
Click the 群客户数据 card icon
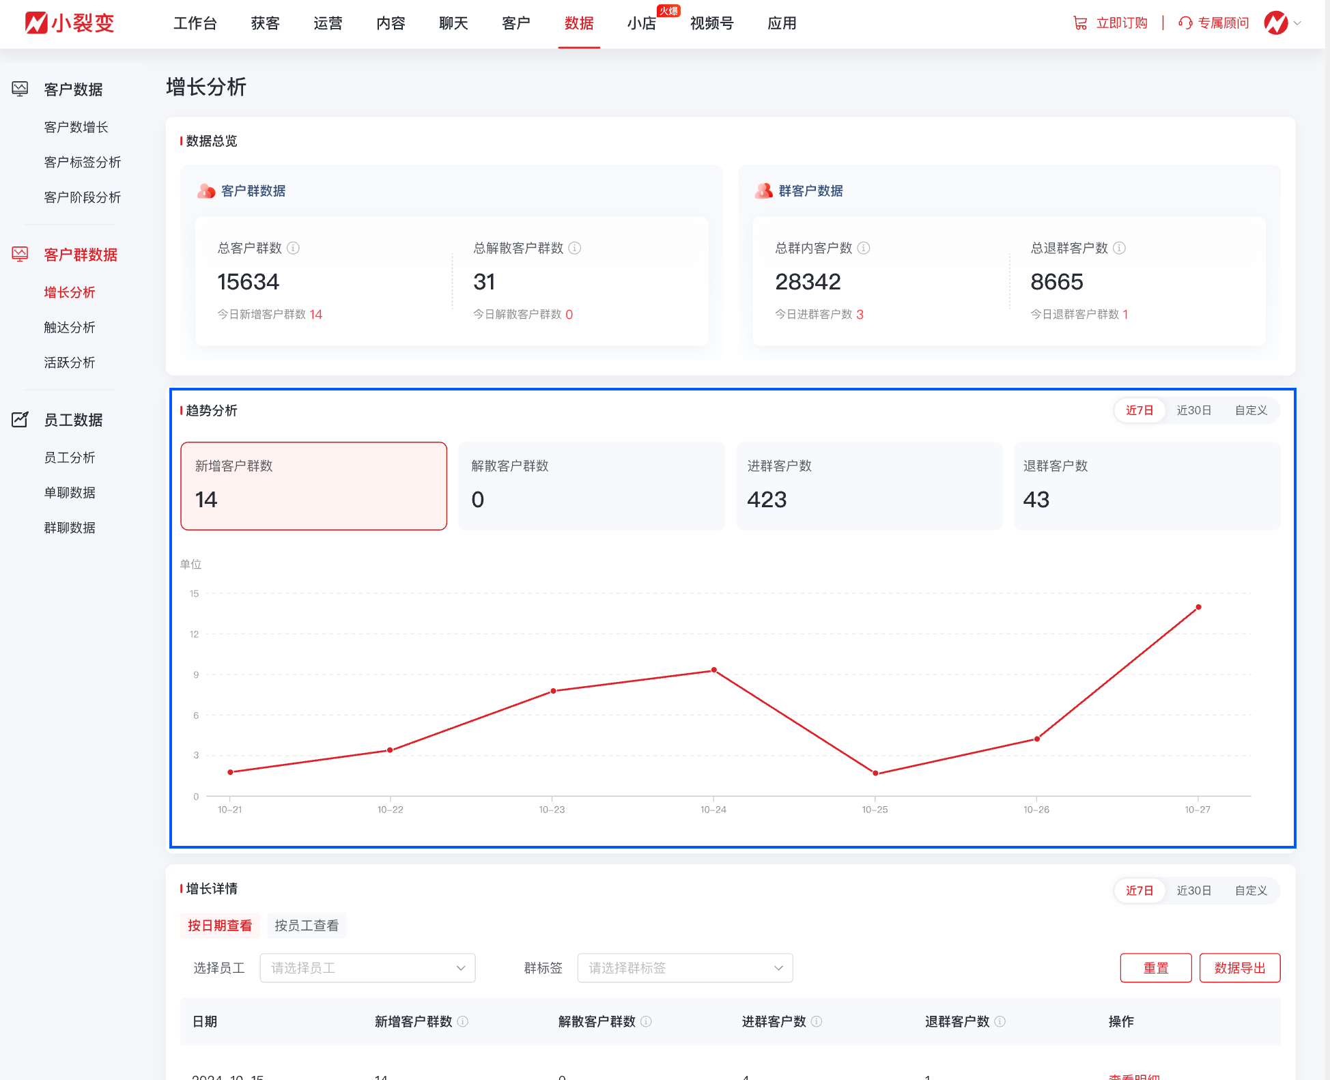(763, 190)
